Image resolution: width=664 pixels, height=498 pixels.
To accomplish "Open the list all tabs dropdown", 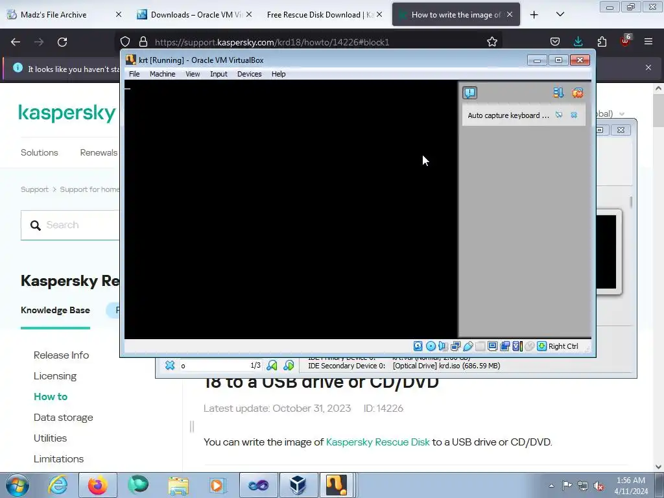I will point(560,14).
